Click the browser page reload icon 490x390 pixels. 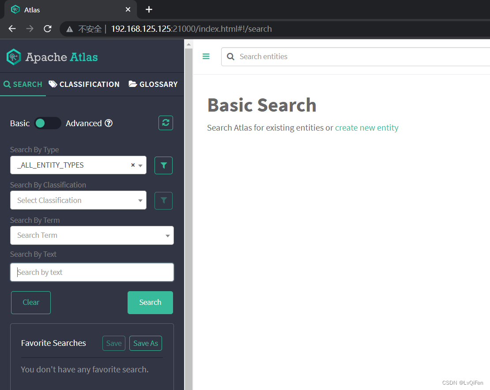(x=47, y=28)
